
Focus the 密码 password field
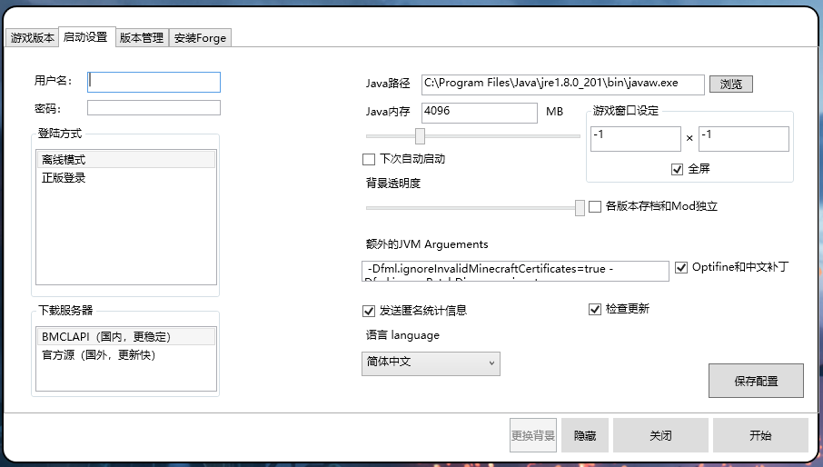click(x=154, y=108)
